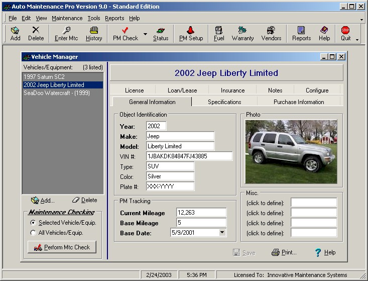Select 1997 Saturn SC2 in vehicle list
The image size is (368, 281).
click(x=63, y=76)
